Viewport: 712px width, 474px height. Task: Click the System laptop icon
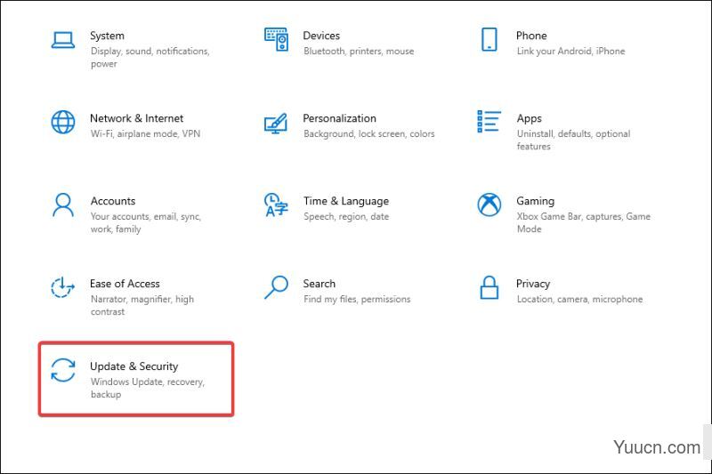tap(63, 40)
